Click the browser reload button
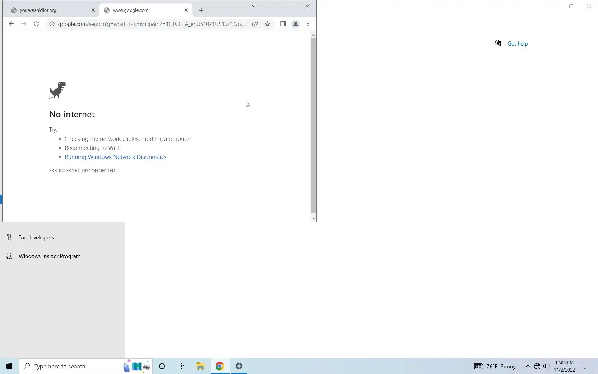Viewport: 598px width, 374px height. click(36, 24)
